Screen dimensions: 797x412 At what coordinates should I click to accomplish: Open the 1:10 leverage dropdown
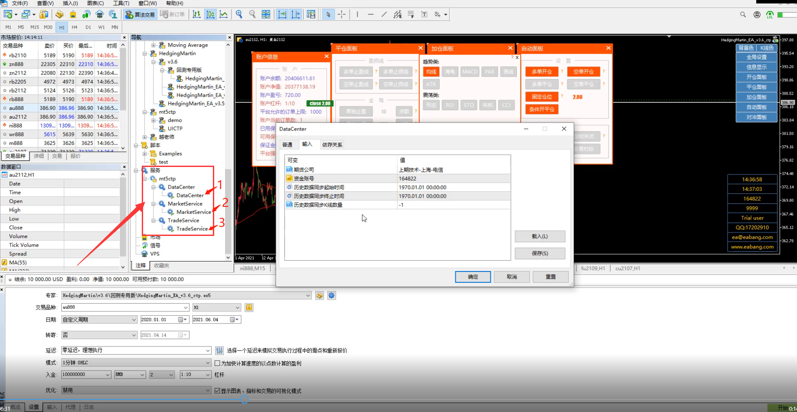tap(207, 375)
